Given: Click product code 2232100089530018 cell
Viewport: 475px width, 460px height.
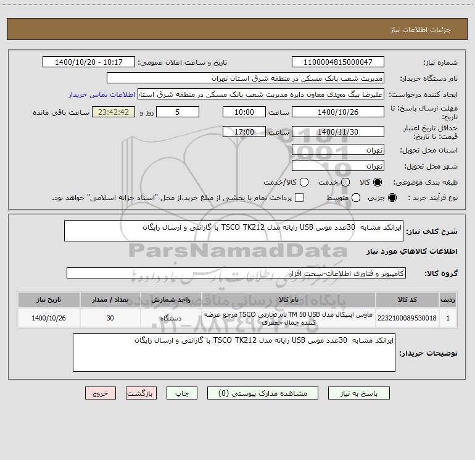Looking at the screenshot, I should [407, 318].
